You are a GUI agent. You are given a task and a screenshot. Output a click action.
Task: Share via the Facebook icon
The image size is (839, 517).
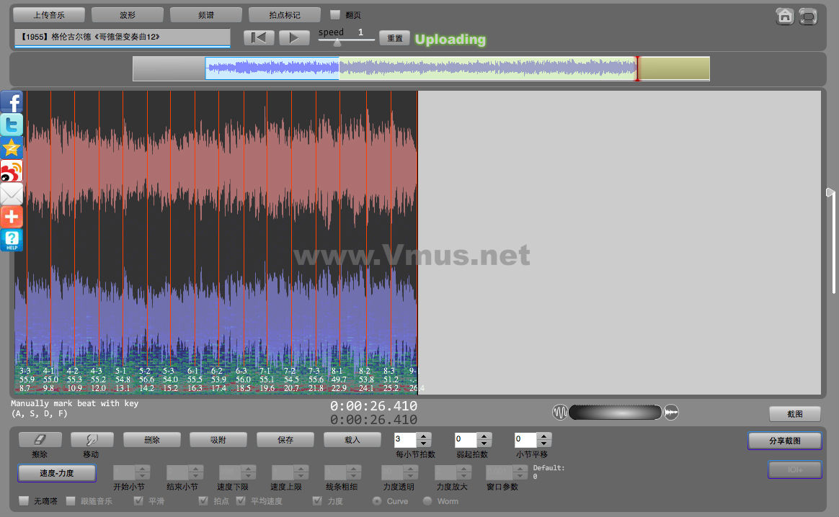click(x=12, y=102)
